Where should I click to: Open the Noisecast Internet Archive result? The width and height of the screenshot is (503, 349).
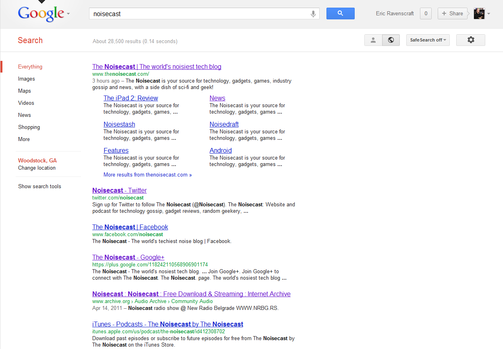tap(191, 294)
